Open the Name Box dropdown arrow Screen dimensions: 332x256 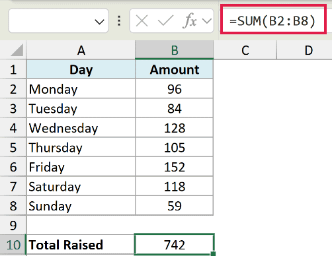99,22
